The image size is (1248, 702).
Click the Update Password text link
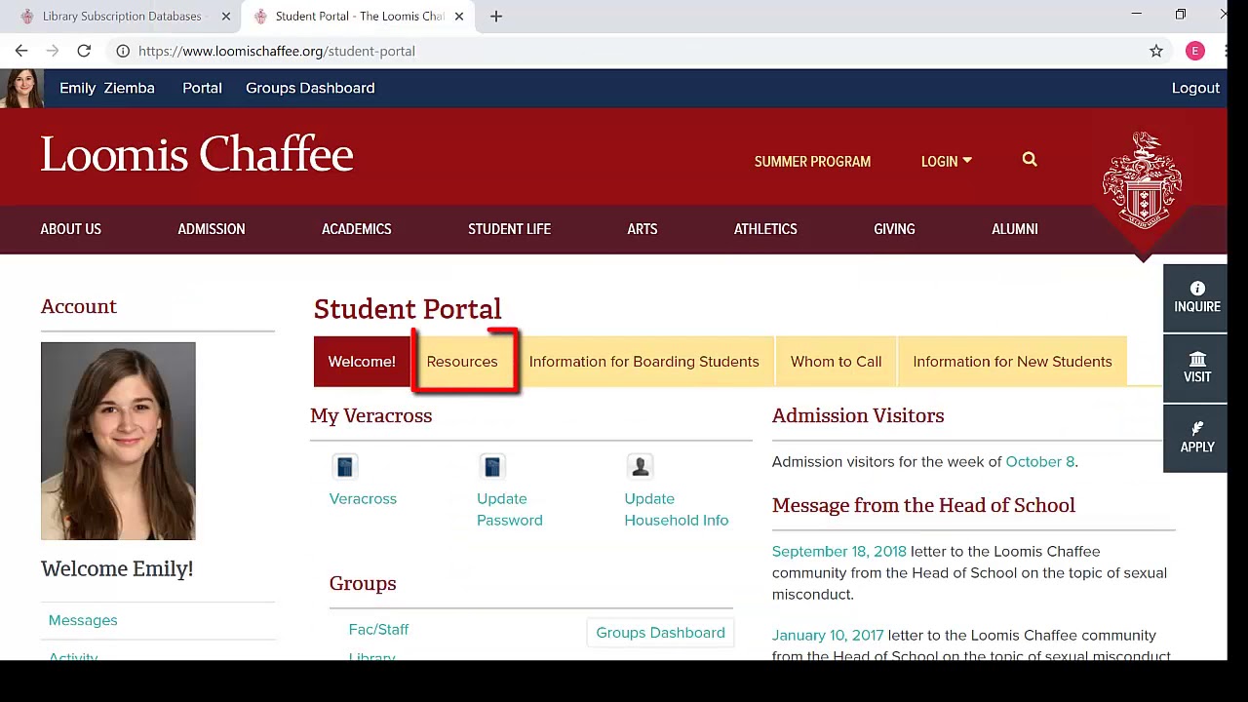tap(510, 510)
